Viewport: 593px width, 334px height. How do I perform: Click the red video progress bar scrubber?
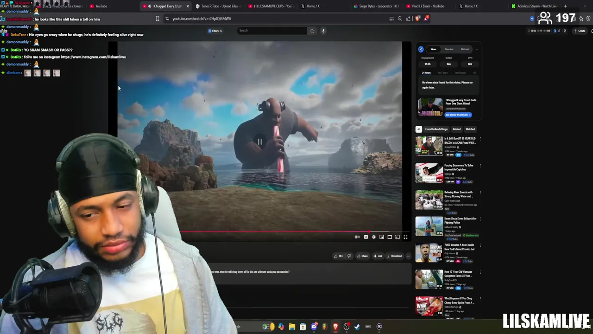369,231
